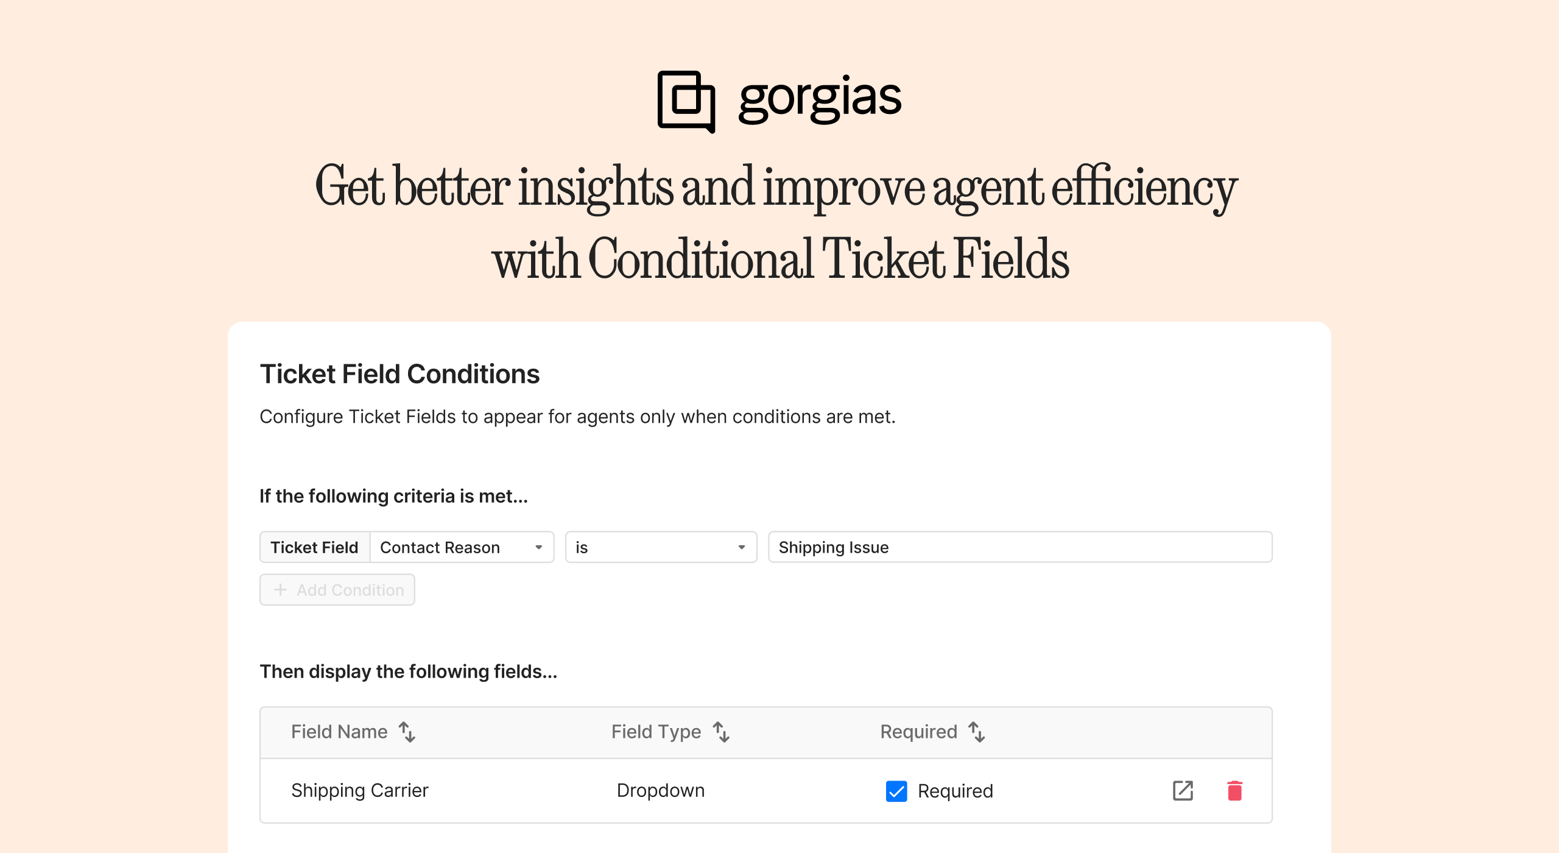
Task: Expand the condition operator 'is' dropdown
Action: 658,547
